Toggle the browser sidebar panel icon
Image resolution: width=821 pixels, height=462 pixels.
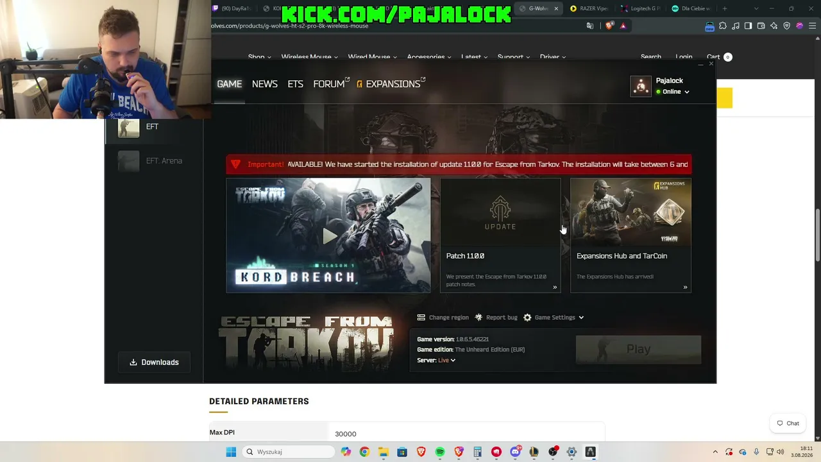coord(748,26)
